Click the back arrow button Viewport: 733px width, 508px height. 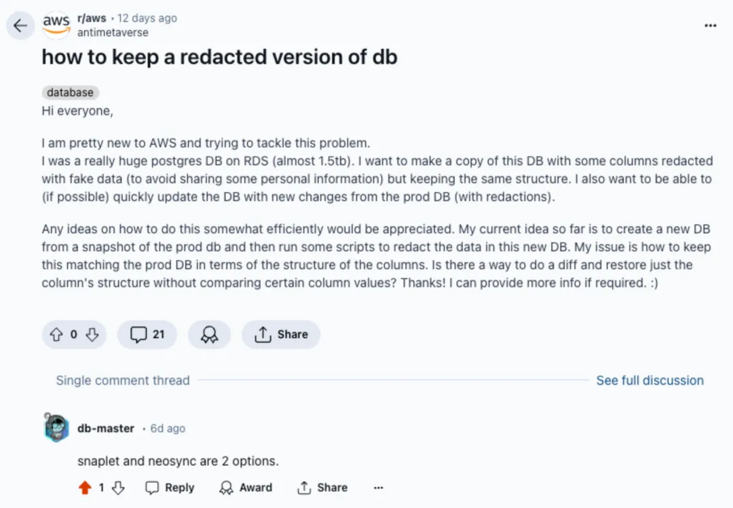click(x=20, y=26)
